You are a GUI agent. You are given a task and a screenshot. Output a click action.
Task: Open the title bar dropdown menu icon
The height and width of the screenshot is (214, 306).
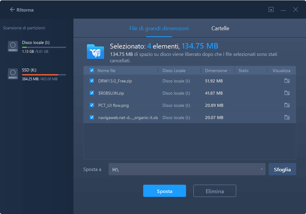coord(271,9)
